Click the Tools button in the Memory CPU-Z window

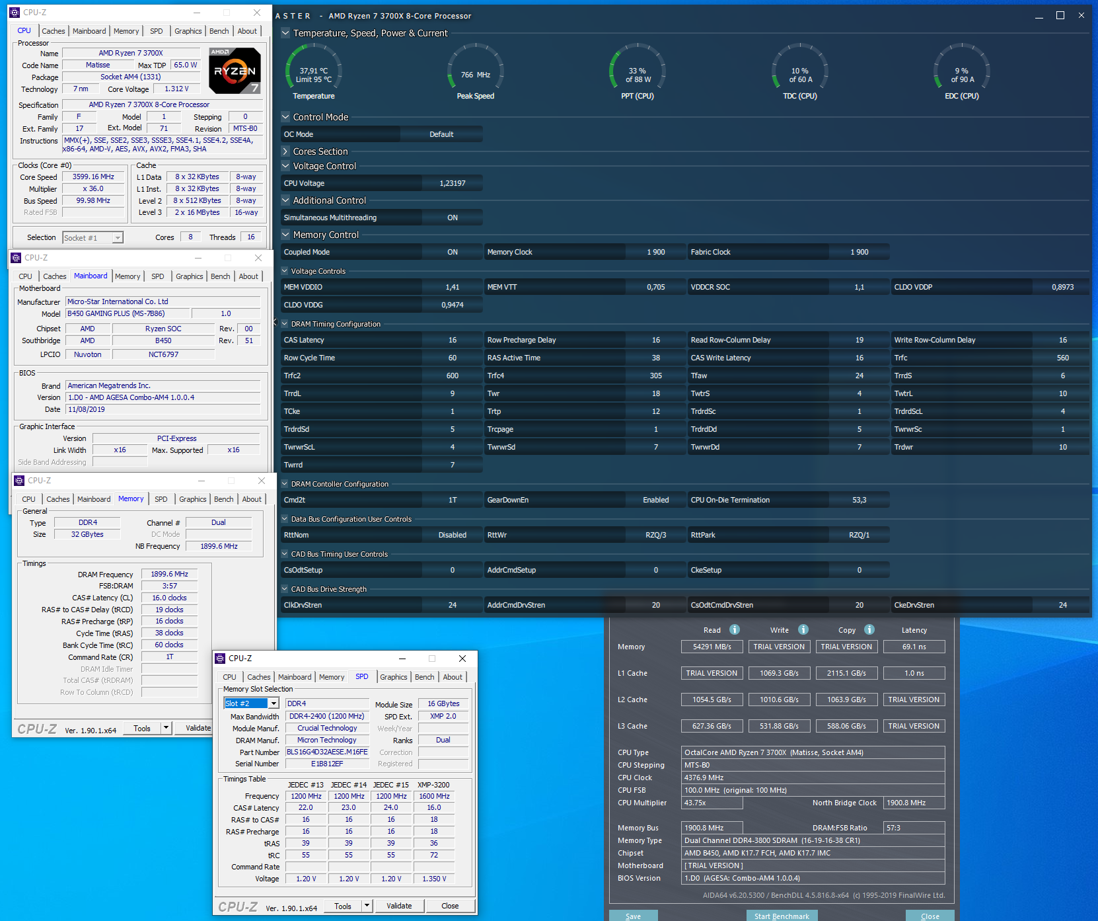coord(142,728)
